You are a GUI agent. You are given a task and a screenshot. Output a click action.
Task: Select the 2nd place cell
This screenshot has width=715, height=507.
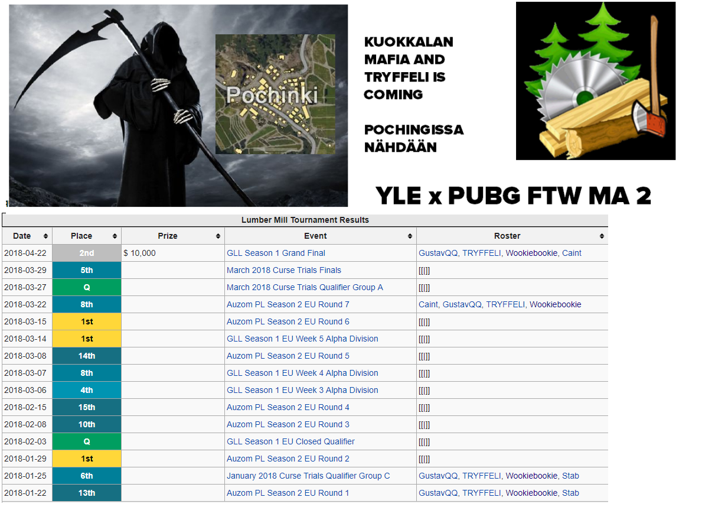click(87, 253)
